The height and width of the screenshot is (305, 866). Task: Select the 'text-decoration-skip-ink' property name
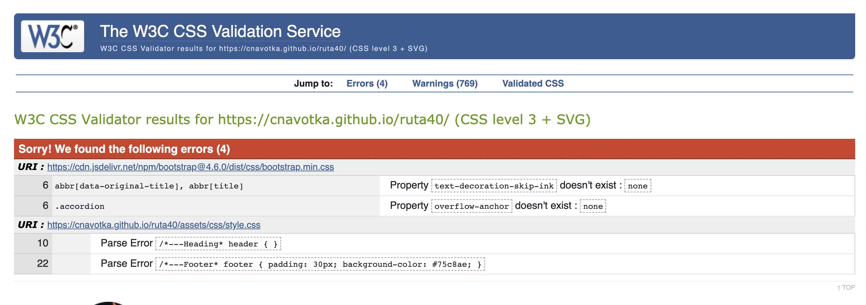tap(494, 186)
